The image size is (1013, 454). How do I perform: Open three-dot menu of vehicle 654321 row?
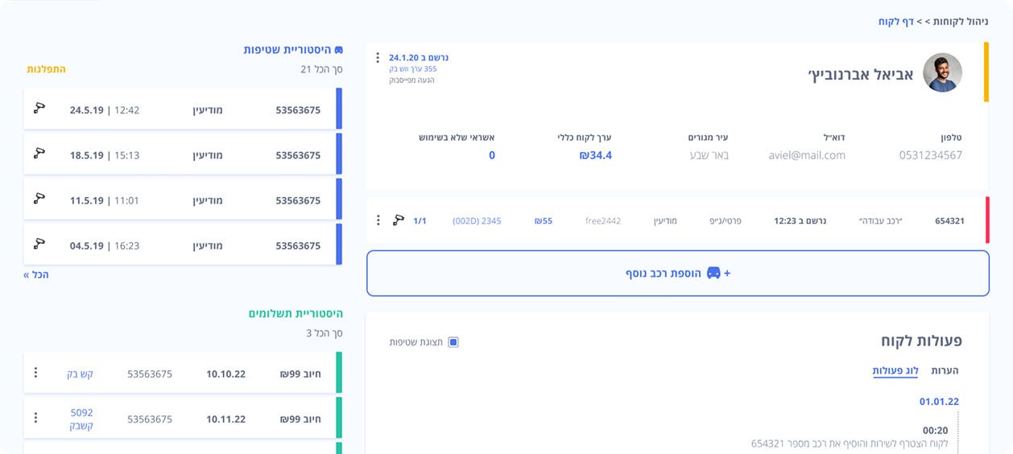click(378, 221)
